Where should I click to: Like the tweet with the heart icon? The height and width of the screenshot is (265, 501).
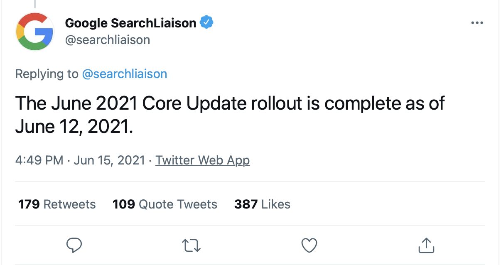pyautogui.click(x=309, y=245)
